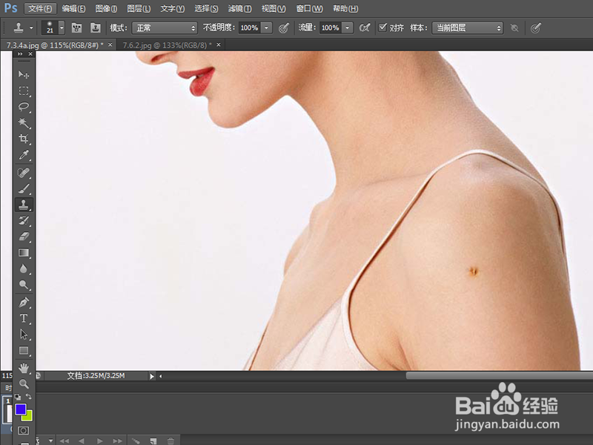Viewport: 593px width, 445px height.
Task: Open the brush preset picker arrow
Action: click(62, 27)
